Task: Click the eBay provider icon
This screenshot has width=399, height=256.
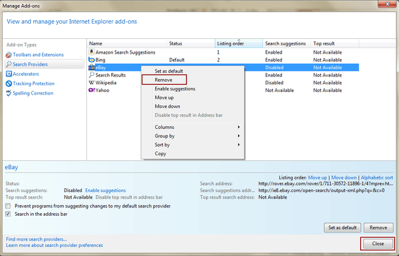Action: (91, 68)
